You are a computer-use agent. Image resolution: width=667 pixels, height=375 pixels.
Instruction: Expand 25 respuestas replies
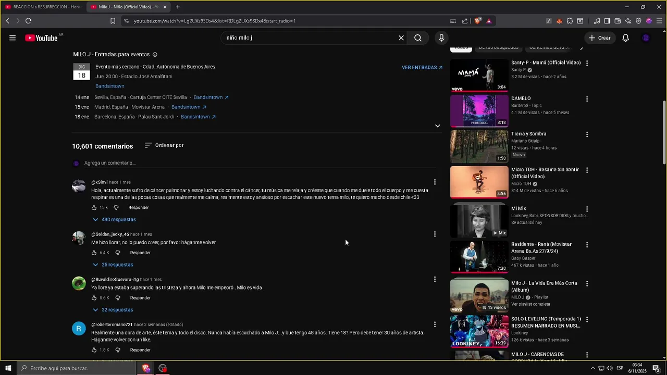113,265
